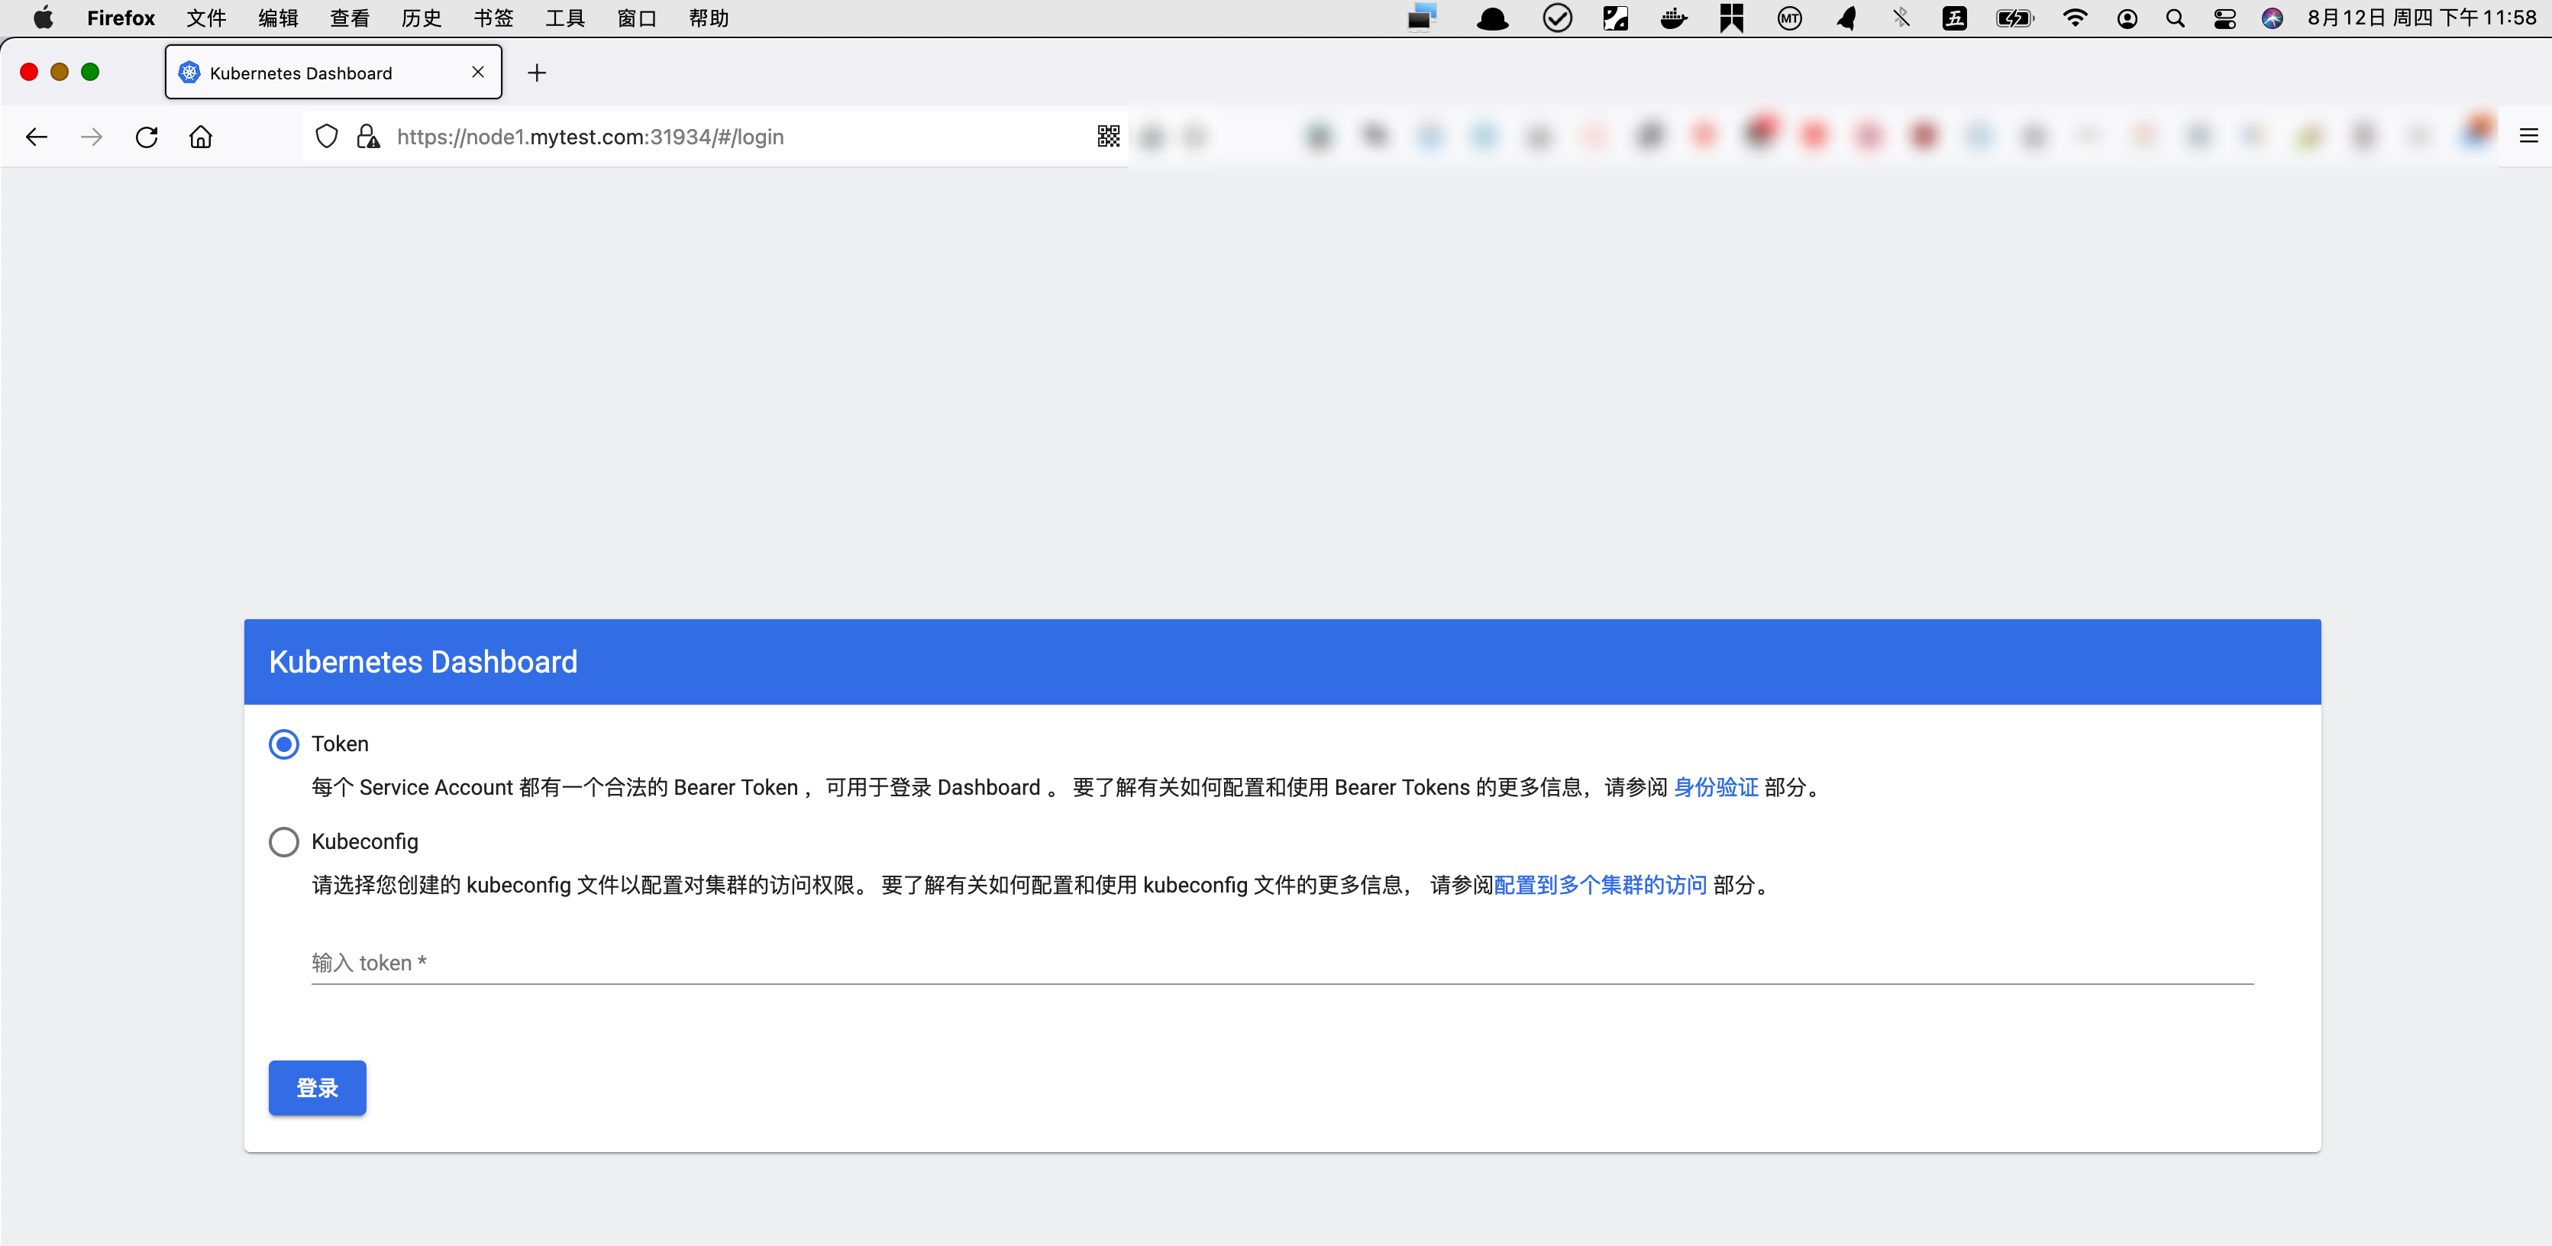Click the hat-shaped menu bar icon
The width and height of the screenshot is (2552, 1246).
pos(1492,18)
